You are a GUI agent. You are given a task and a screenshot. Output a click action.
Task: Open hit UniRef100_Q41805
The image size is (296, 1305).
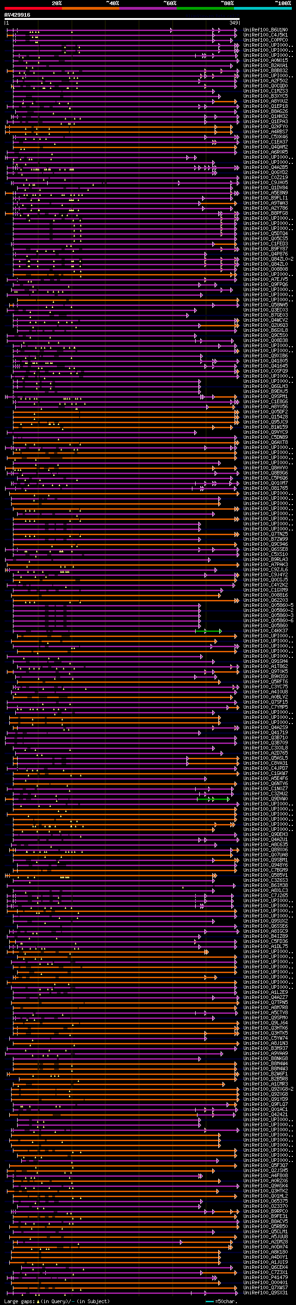[x=265, y=361]
